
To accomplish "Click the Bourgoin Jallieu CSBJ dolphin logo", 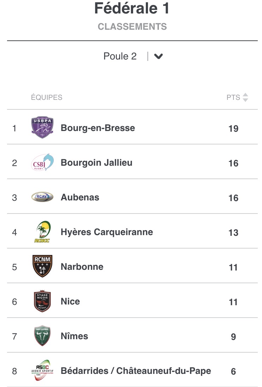I will [x=42, y=163].
